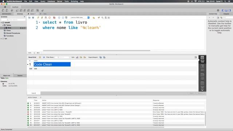
Task: Reconnect to DBMS toolbar icon
Action: (x=43, y=11)
